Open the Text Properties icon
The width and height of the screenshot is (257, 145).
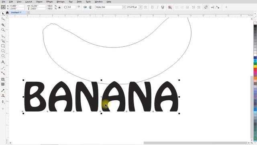[x=218, y=7]
